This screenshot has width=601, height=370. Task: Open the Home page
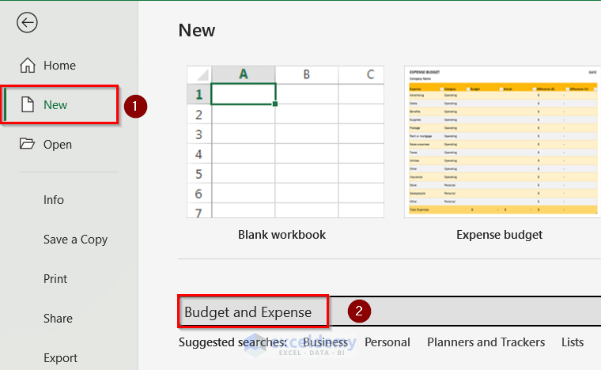click(59, 66)
